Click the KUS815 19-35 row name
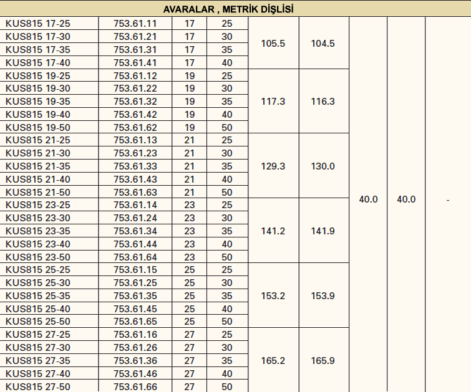 [38, 102]
